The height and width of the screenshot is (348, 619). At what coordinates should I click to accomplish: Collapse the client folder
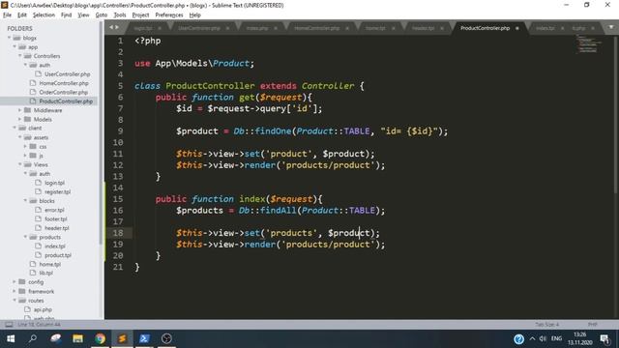point(15,128)
